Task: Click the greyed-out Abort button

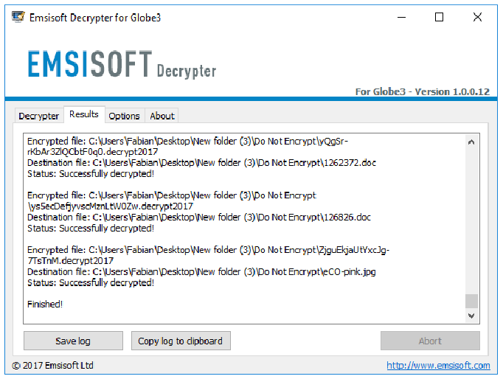Action: [x=430, y=341]
